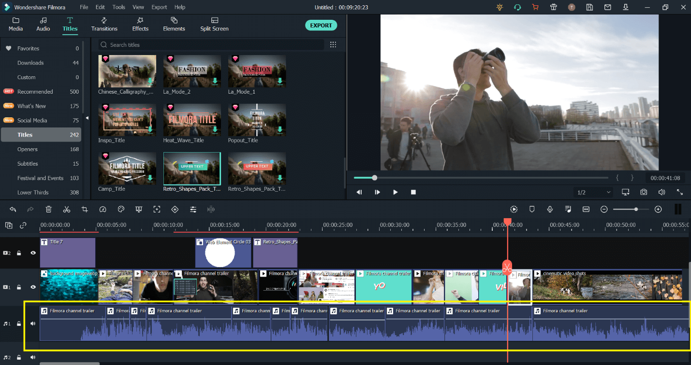Click the timeline zoom slider handle

point(636,209)
